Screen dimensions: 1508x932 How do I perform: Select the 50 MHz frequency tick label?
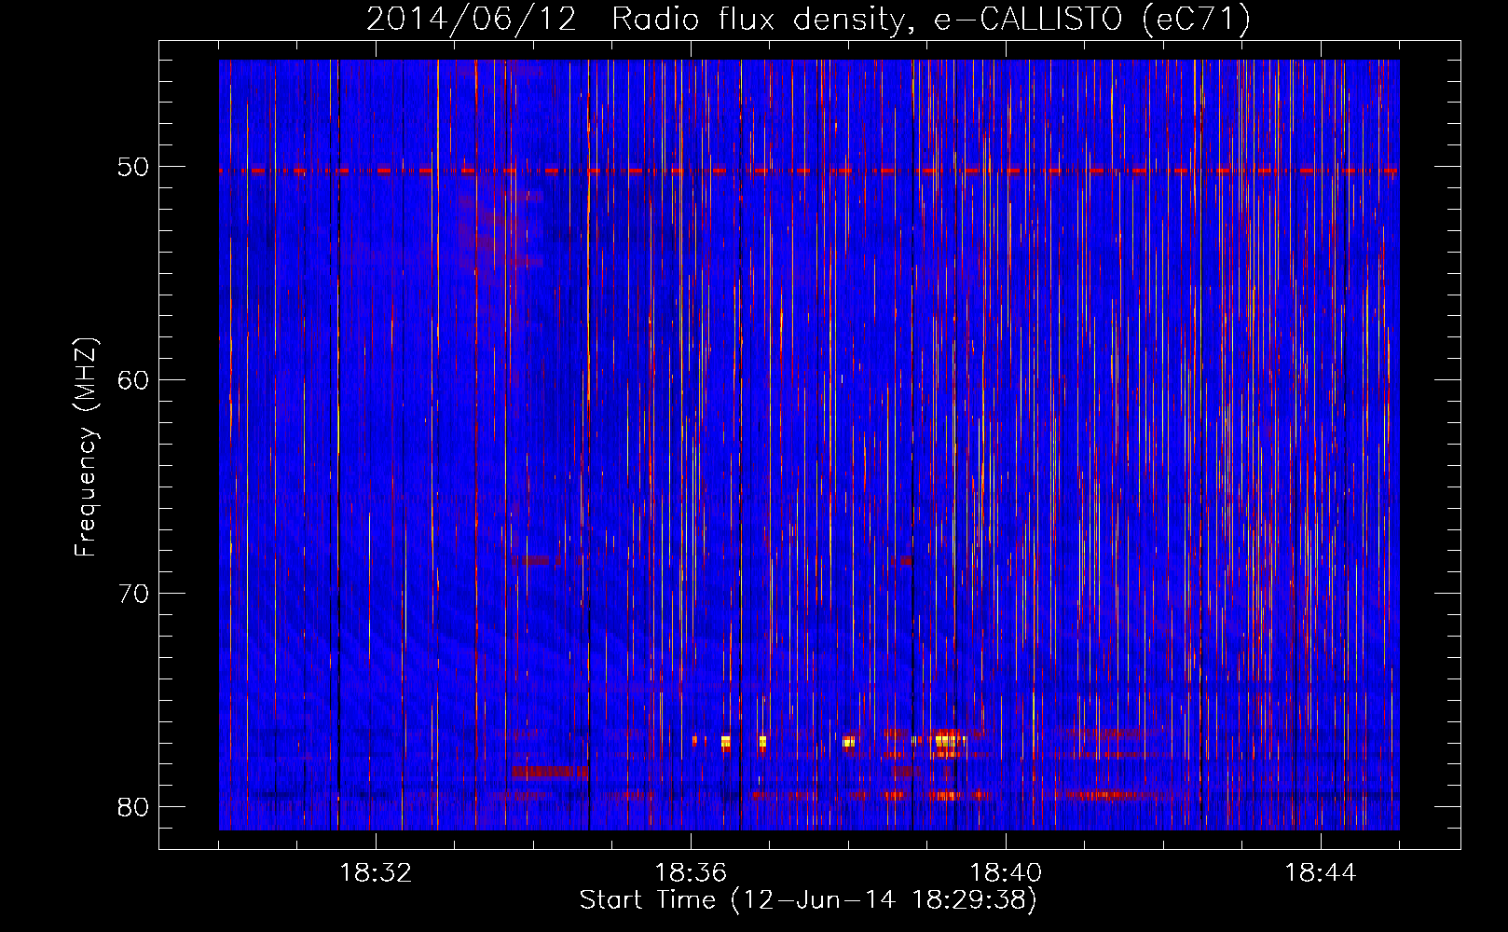(133, 167)
